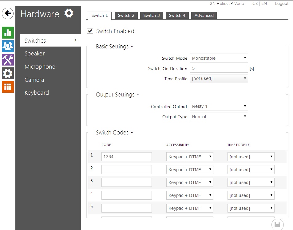Switch to the Advanced tab
Viewport: 293px width, 230px height.
204,15
